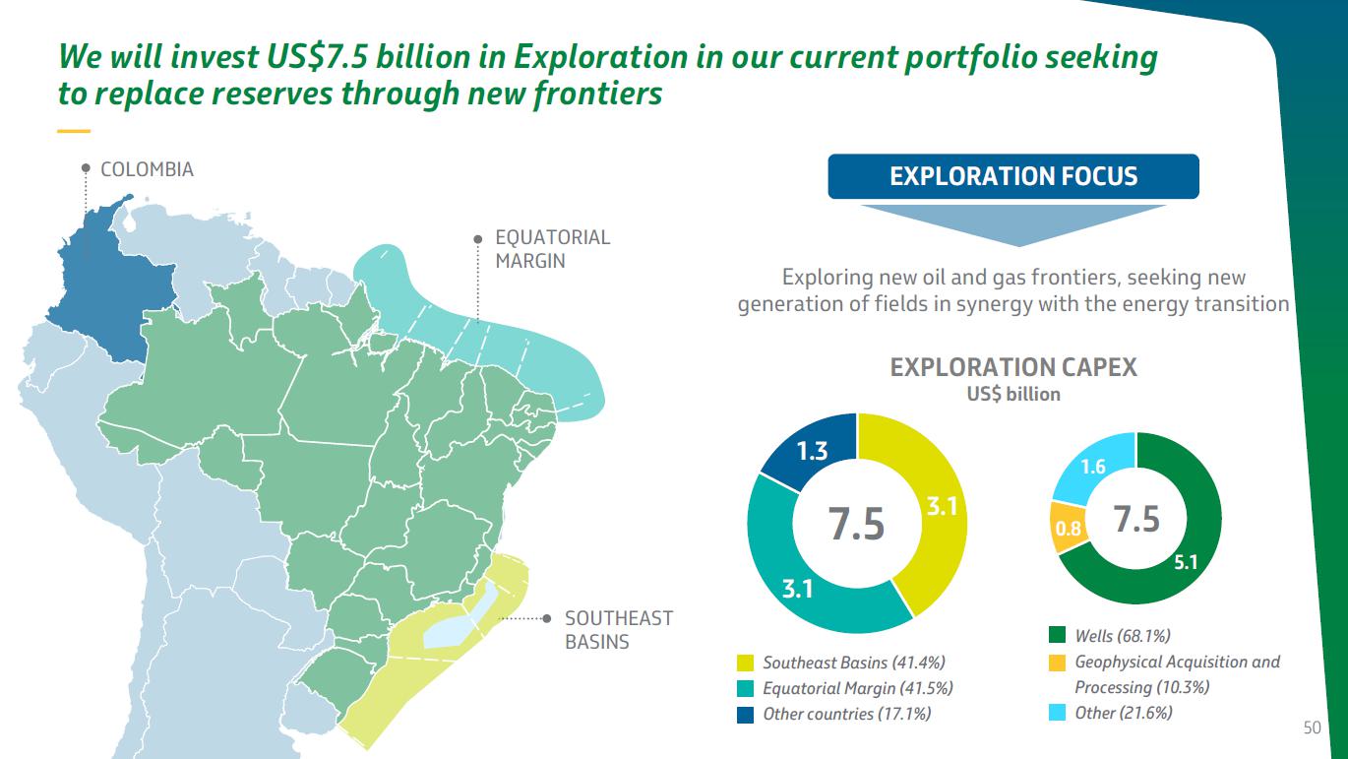Click the "3.1" value on the yellow donut segment

click(942, 507)
